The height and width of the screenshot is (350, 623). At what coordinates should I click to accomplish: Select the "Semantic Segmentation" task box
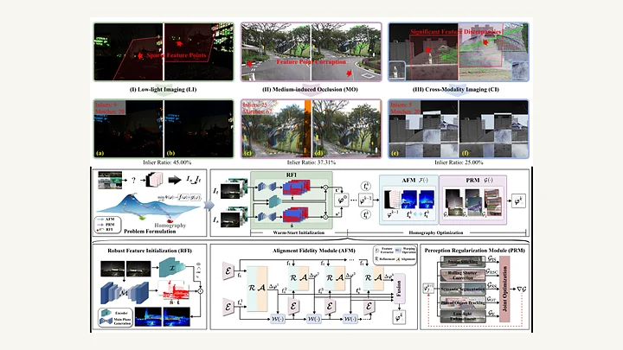coord(463,289)
